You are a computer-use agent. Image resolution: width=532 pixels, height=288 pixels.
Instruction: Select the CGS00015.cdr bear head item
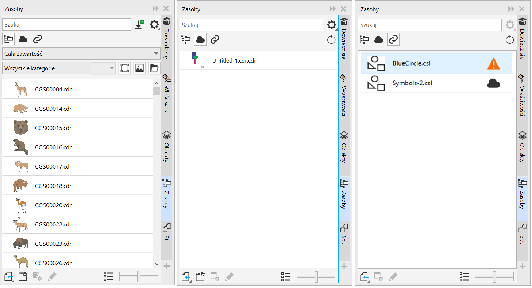pyautogui.click(x=53, y=128)
